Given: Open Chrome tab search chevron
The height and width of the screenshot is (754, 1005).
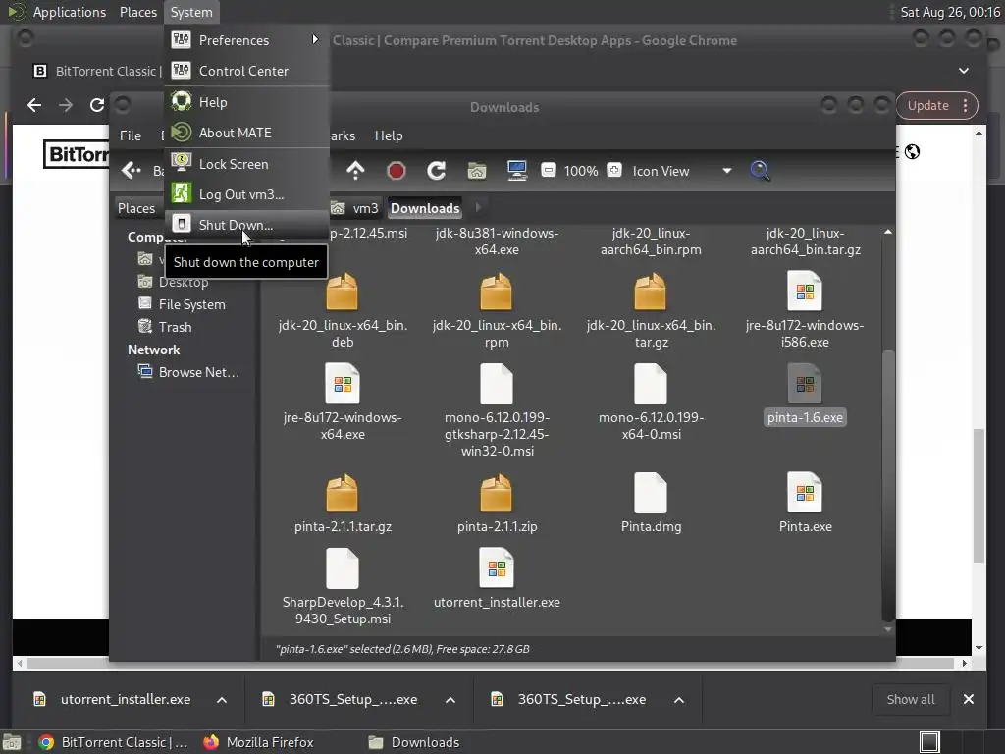Looking at the screenshot, I should click(964, 71).
